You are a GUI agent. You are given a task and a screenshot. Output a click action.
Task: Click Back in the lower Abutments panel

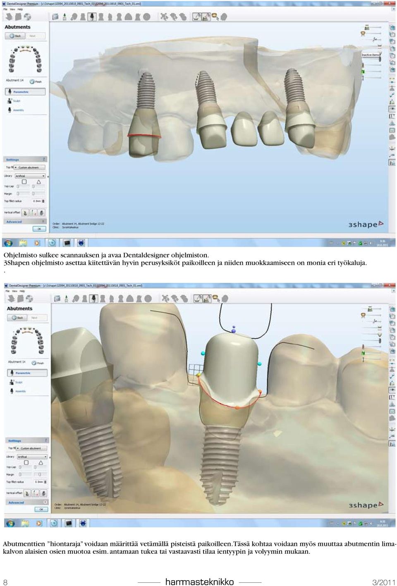coord(17,318)
